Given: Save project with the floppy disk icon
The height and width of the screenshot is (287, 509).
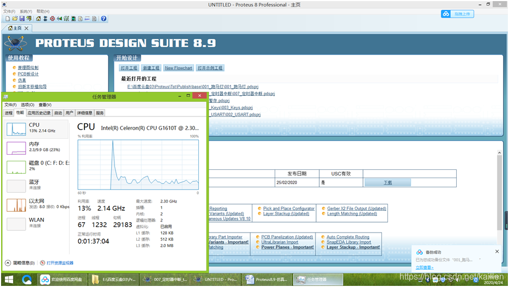Looking at the screenshot, I should click(x=22, y=19).
